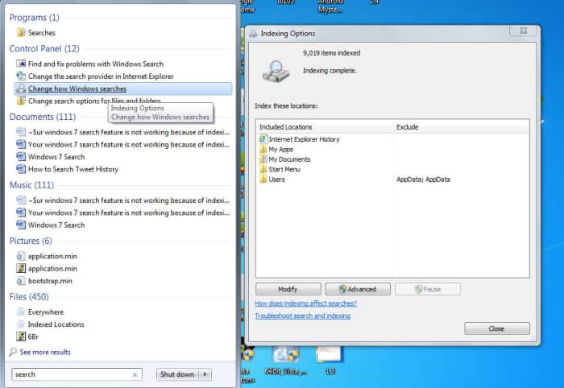564x388 pixels.
Task: Click the Internet Explorer search provider icon
Action: tap(21, 76)
